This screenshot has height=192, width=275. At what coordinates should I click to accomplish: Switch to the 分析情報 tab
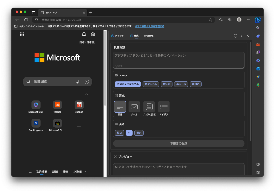pyautogui.click(x=149, y=36)
